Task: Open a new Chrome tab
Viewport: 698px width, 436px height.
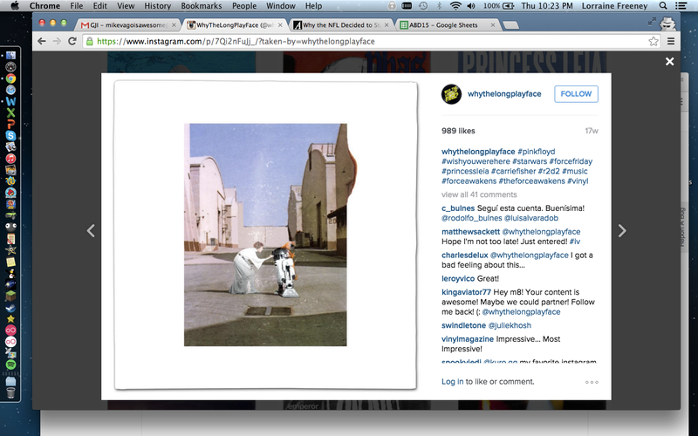Action: tap(510, 25)
